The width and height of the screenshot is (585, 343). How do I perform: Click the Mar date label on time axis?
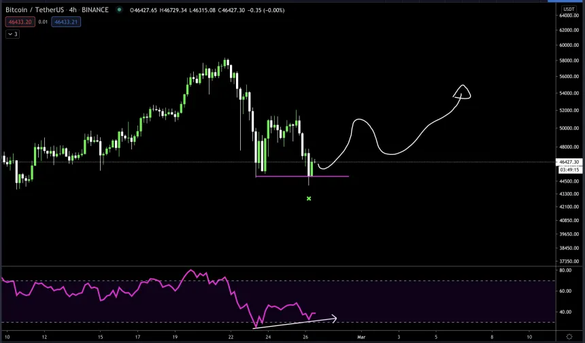361,337
